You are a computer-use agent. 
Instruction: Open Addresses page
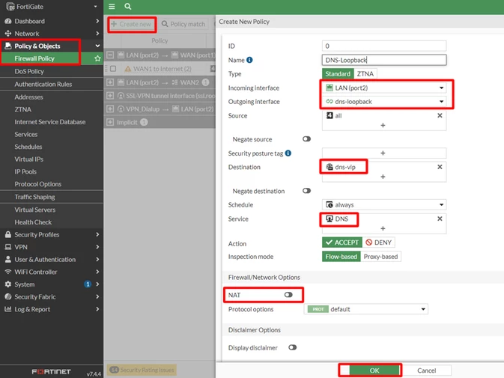pyautogui.click(x=28, y=97)
